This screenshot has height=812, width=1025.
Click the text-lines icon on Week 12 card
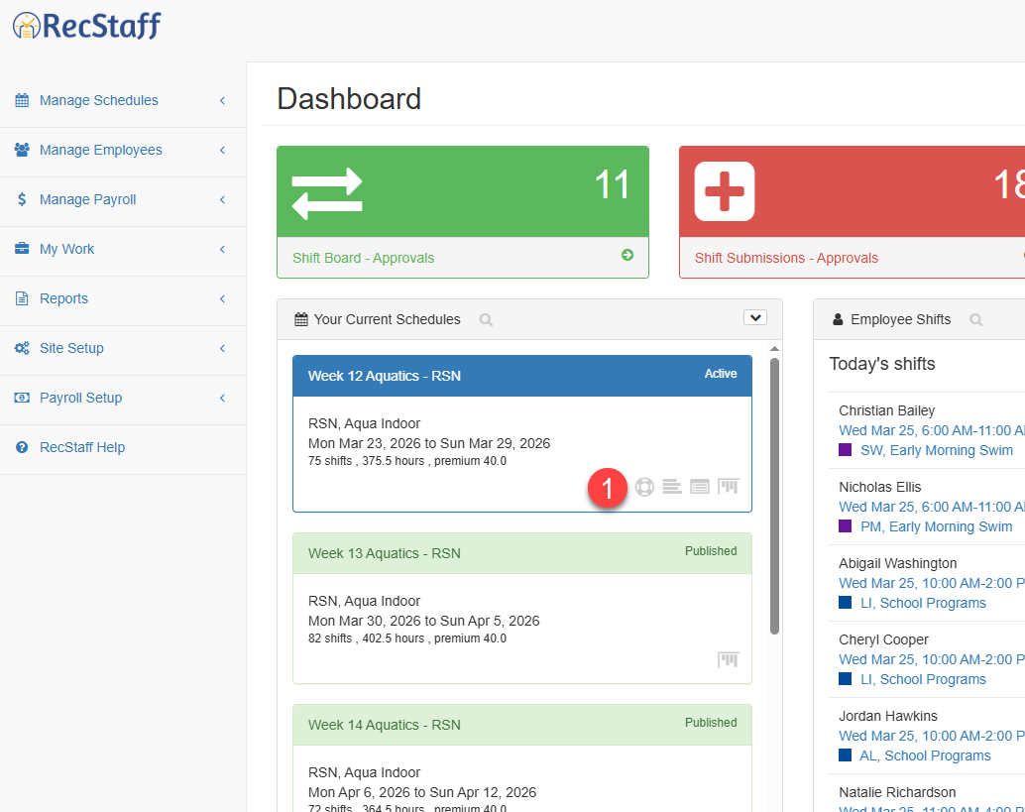tap(672, 487)
